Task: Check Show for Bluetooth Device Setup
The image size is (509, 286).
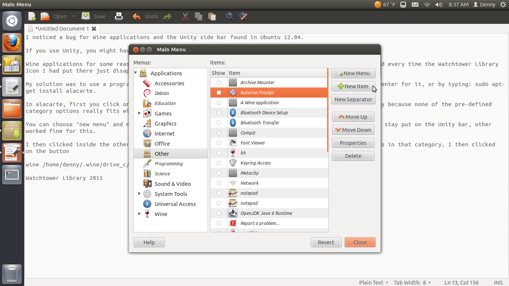Action: point(219,112)
